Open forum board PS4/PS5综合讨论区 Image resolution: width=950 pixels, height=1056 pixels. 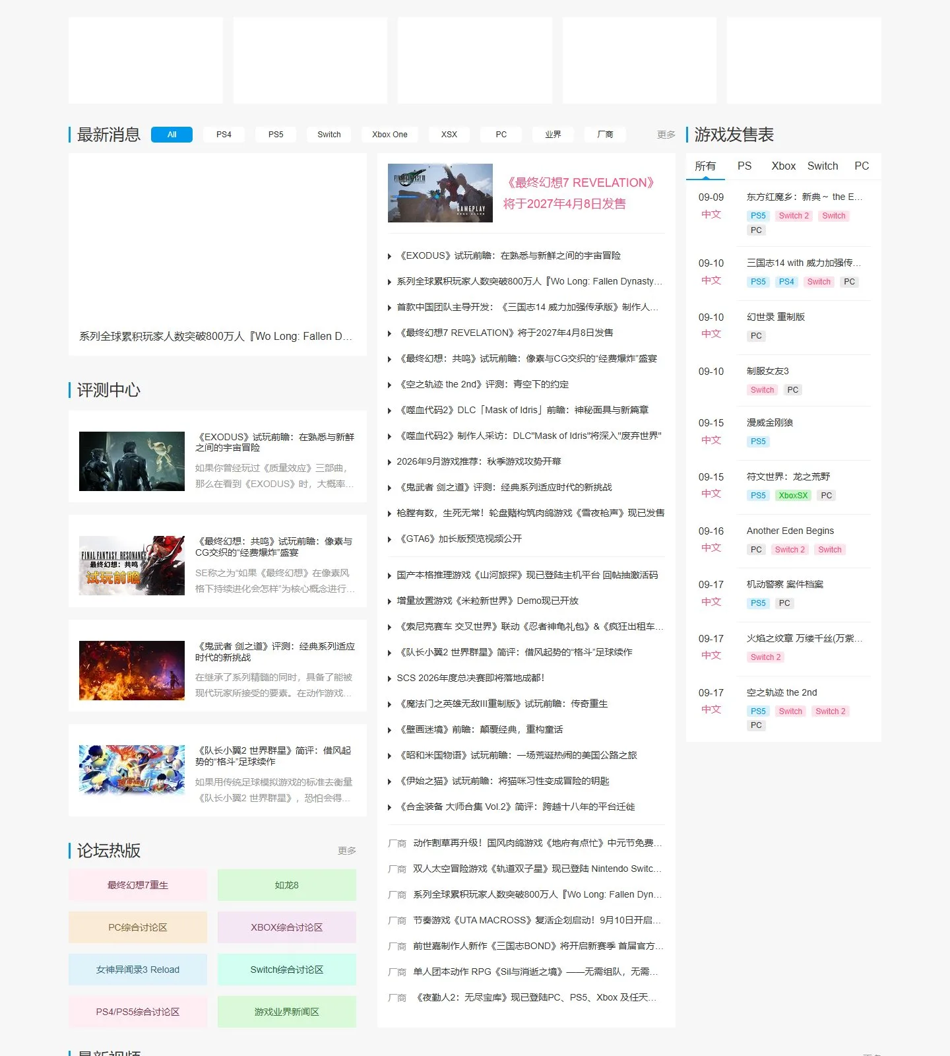pos(138,1012)
